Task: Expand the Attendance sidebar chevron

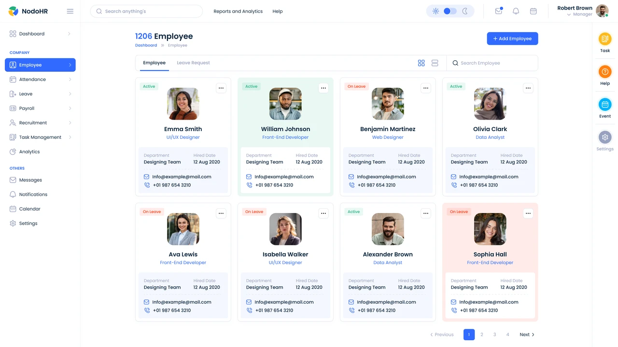Action: point(70,80)
